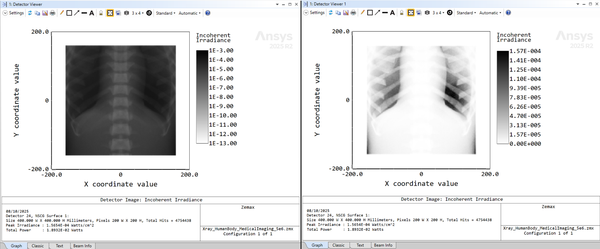Screen dimensions: 600x249
Task: Switch to Beam Info tab in Detector Viewer 1
Action: (383, 245)
